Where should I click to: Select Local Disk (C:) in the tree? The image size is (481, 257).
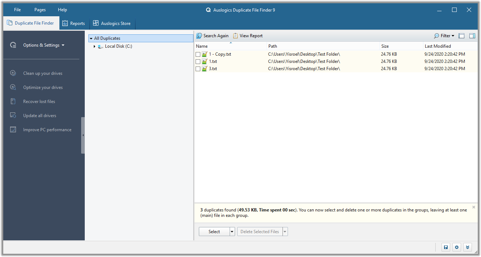click(x=118, y=46)
